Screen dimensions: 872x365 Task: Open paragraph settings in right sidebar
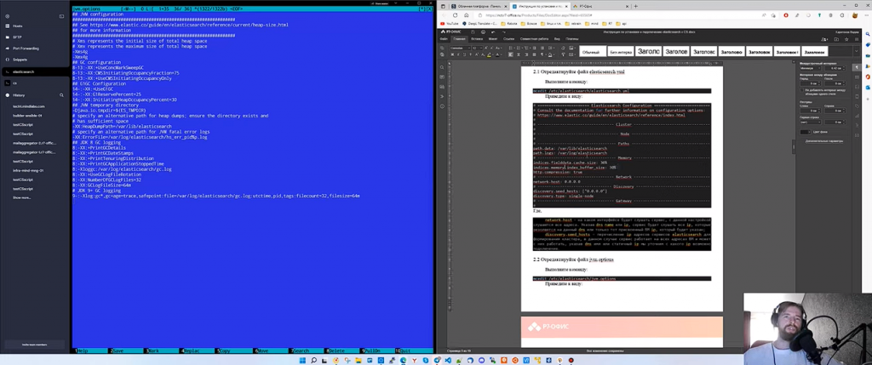857,67
